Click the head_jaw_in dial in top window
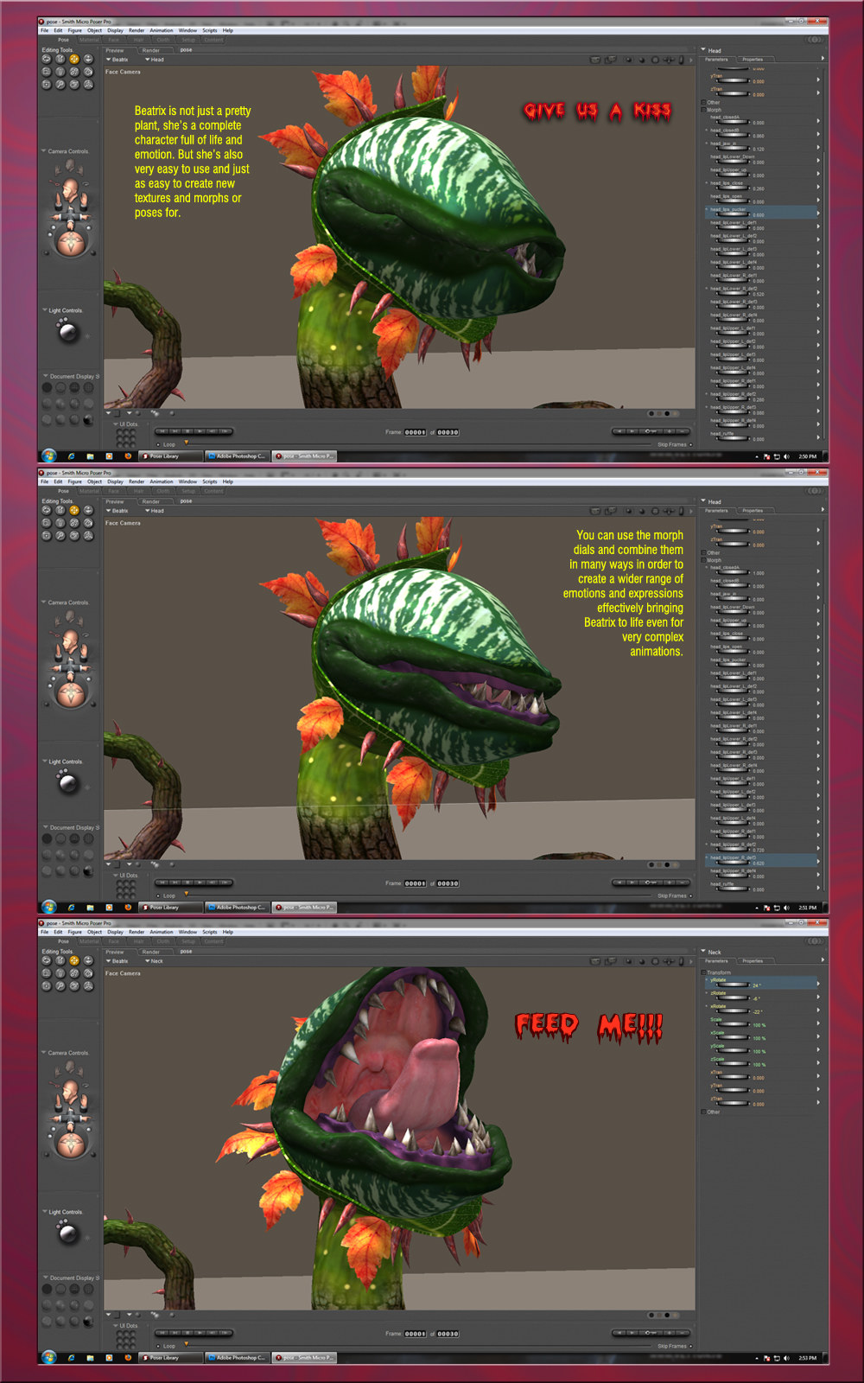This screenshot has width=864, height=1383. [x=733, y=149]
